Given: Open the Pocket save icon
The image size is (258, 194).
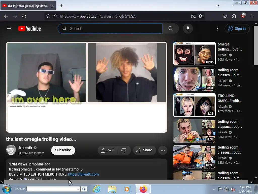Looking at the screenshot, I should point(224,16).
